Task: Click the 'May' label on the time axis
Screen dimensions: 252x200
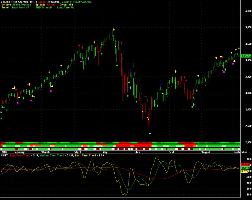Action: [105, 152]
